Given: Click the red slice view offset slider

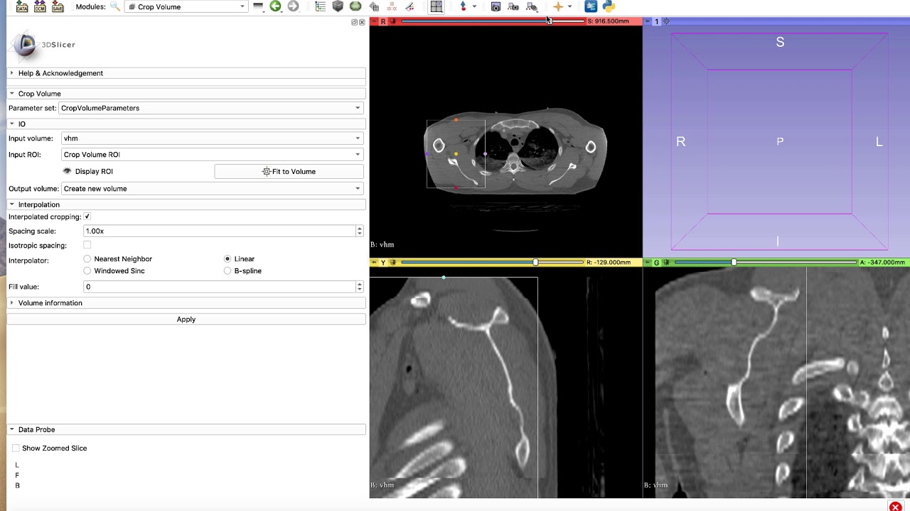Looking at the screenshot, I should (x=493, y=21).
